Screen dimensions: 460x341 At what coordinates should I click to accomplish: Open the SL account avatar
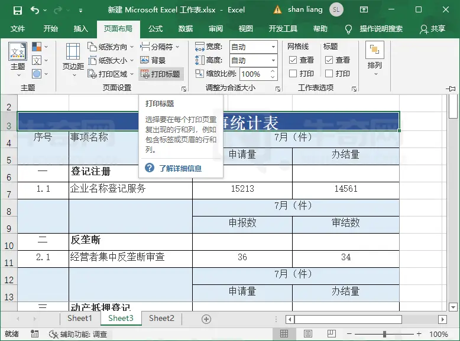[x=336, y=9]
